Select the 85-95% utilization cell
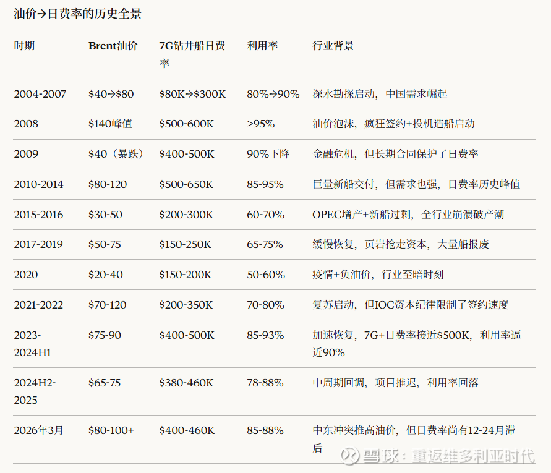 point(265,184)
